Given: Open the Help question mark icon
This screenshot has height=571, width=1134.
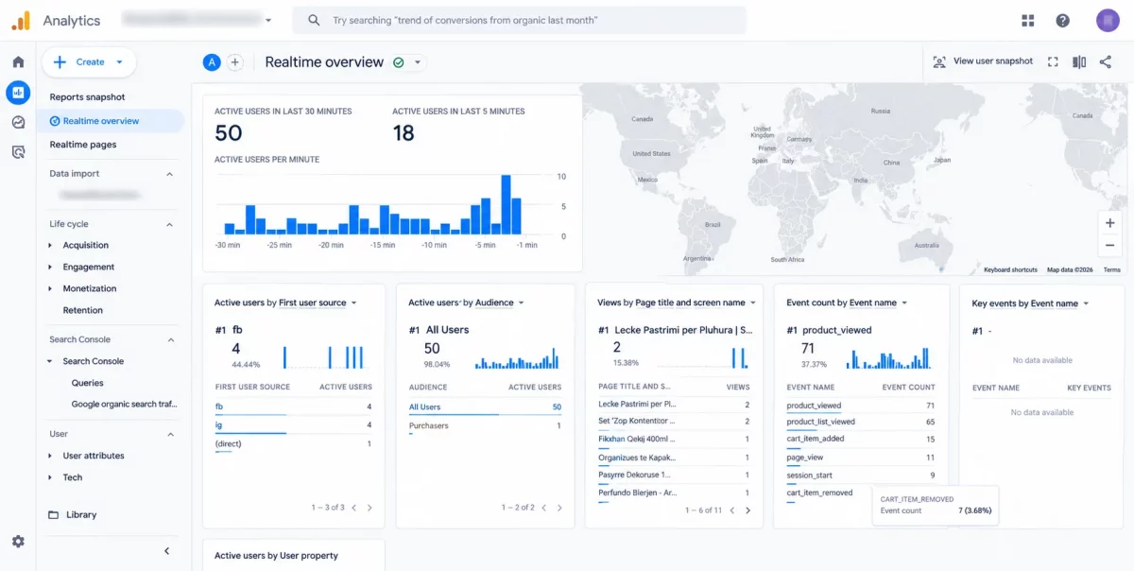Looking at the screenshot, I should (1063, 21).
